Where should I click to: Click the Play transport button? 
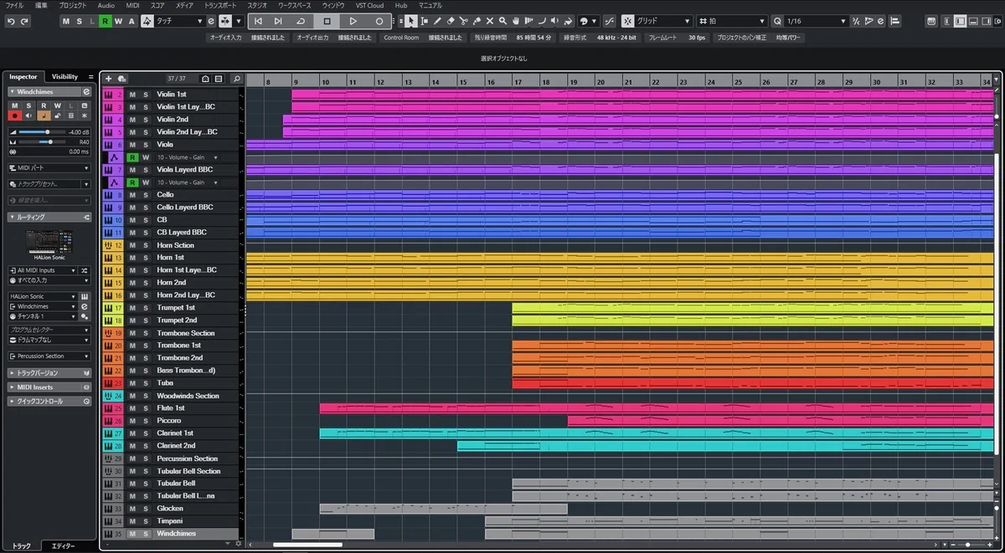[x=353, y=21]
